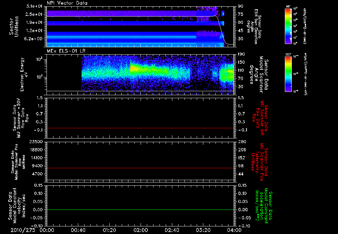
Task: Click the "03:20" time tick label
Action: [203, 230]
